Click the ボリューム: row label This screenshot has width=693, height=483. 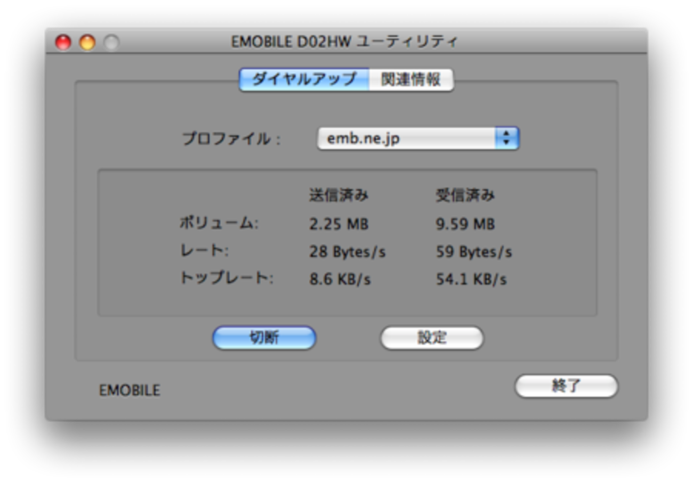click(219, 224)
